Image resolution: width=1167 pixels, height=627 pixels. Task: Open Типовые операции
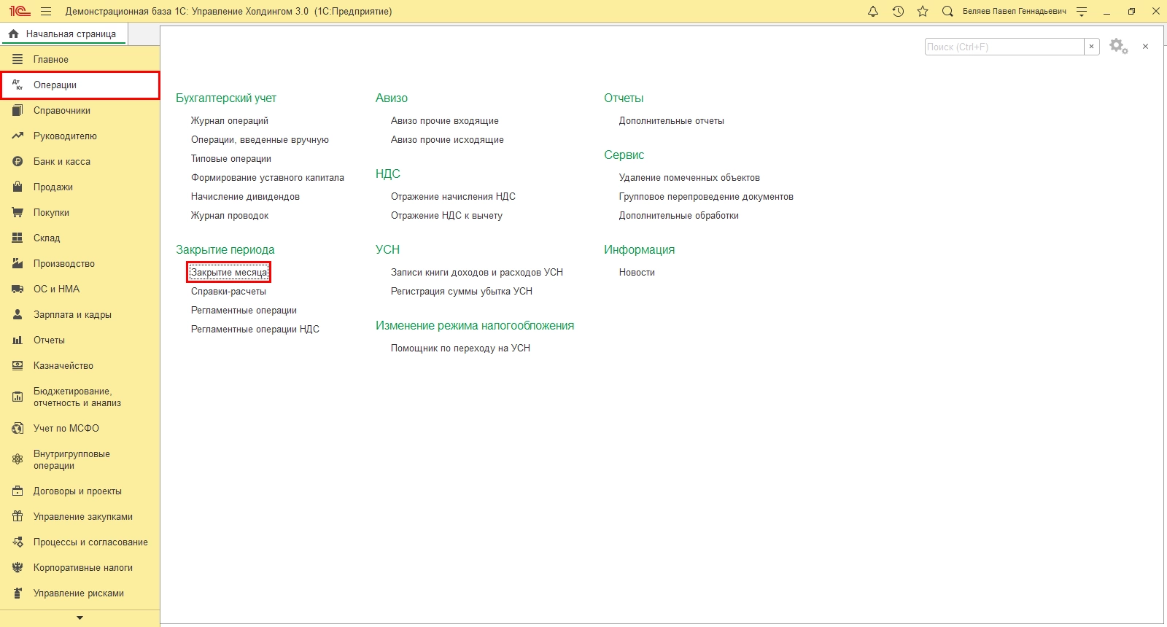(x=231, y=159)
